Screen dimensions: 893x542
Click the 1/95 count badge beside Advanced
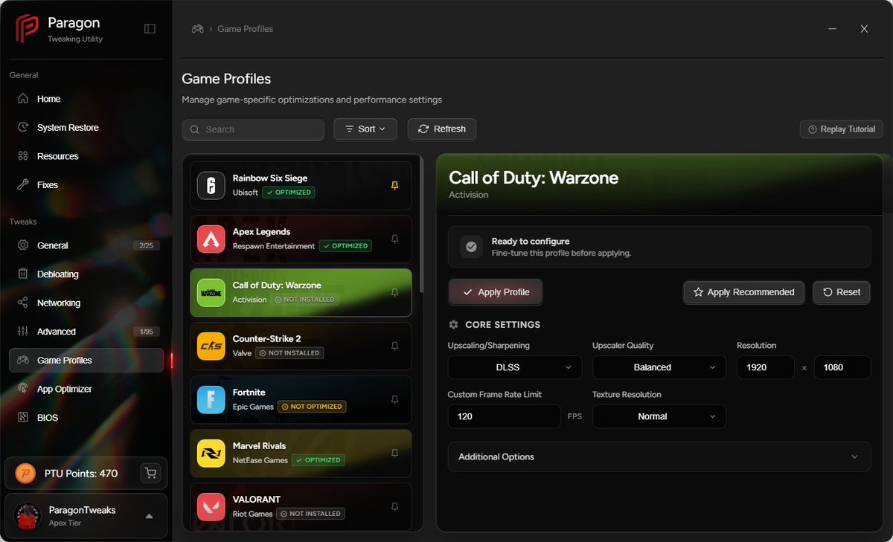pos(146,332)
